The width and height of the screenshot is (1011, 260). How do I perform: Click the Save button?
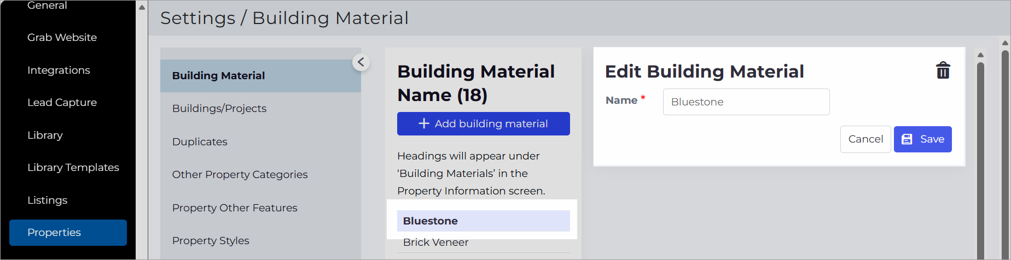pyautogui.click(x=922, y=139)
